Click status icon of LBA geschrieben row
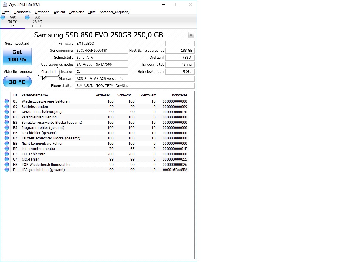This screenshot has width=337, height=262. click(7, 170)
